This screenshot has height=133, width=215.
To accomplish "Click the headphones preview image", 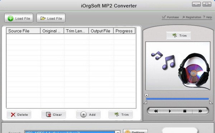I will point(178,66).
